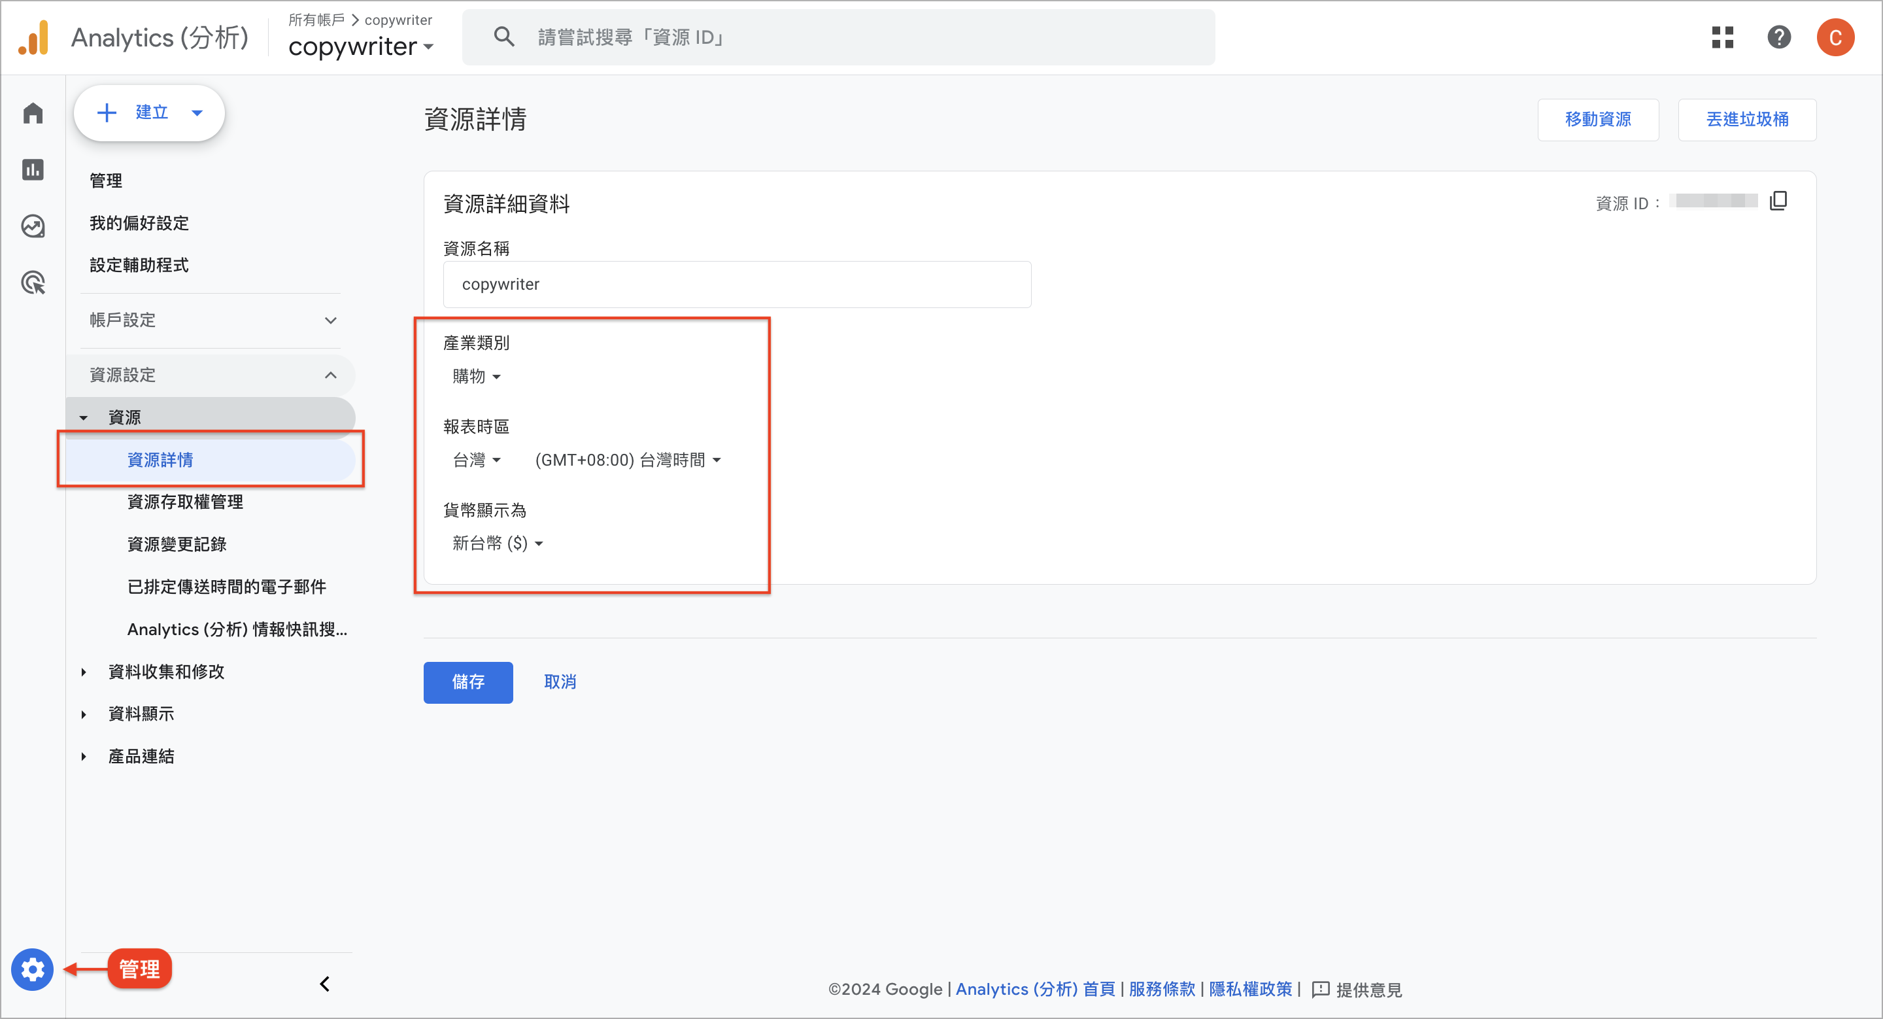
Task: Open the account avatar C
Action: (x=1835, y=37)
